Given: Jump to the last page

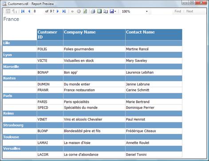Looking at the screenshot, I should pos(64,11).
